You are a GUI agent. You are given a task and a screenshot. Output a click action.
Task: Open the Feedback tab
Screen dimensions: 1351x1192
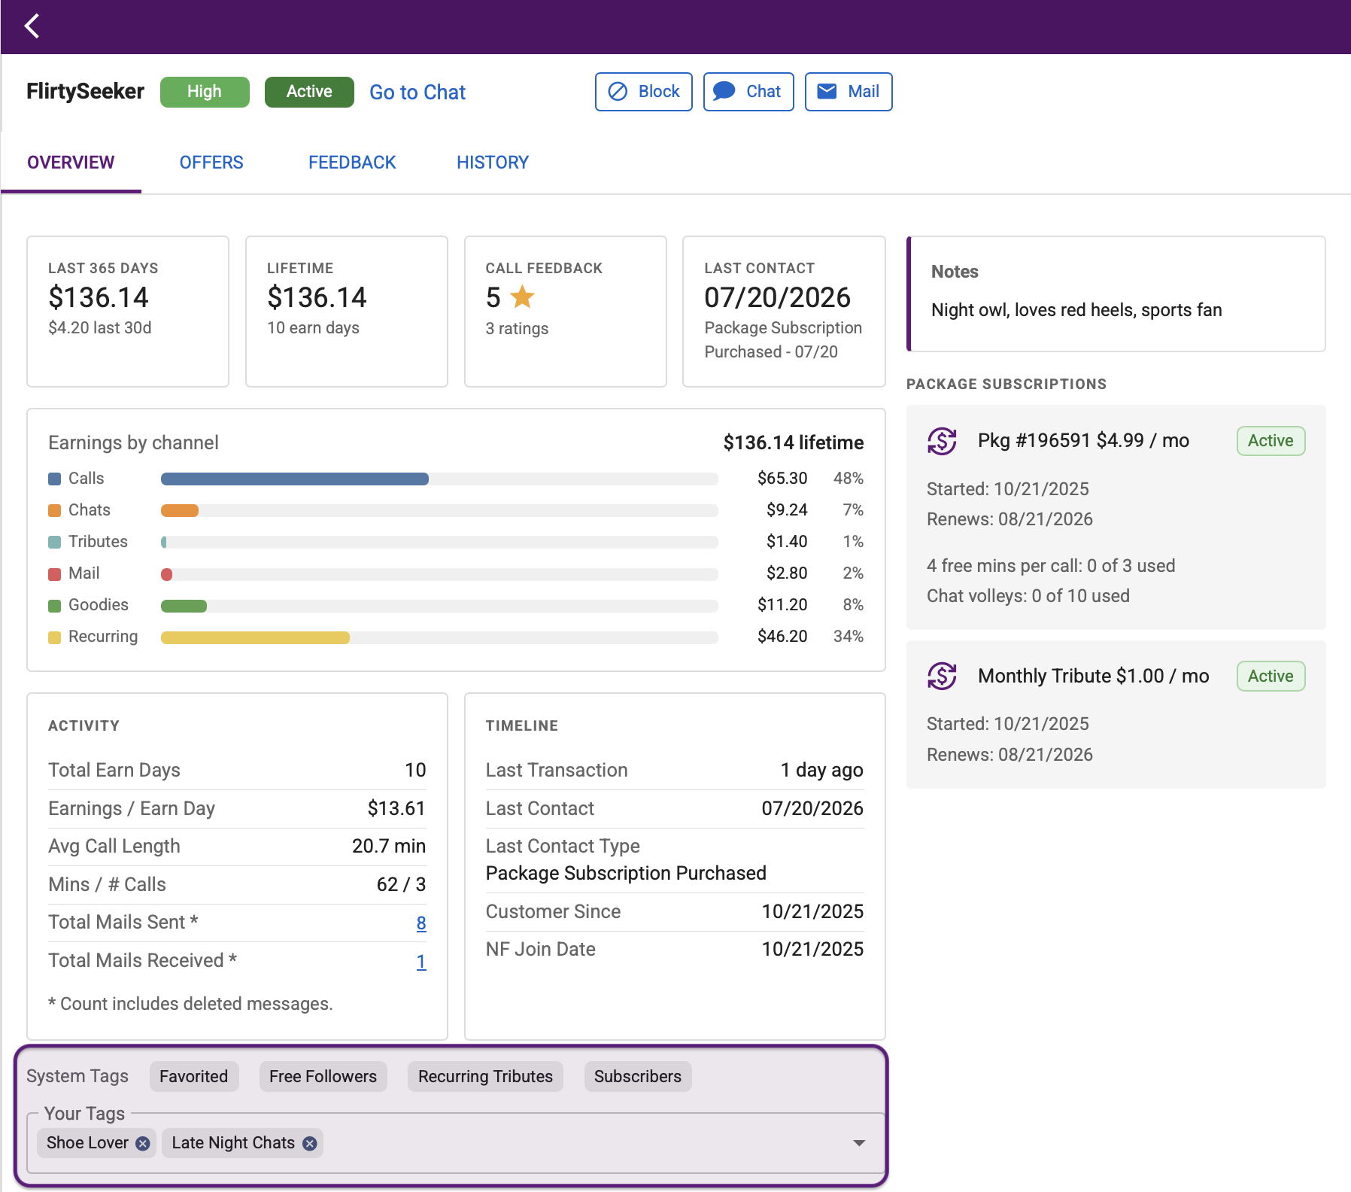[352, 163]
